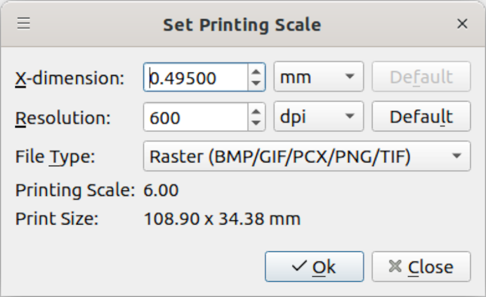Increment Resolution using the up arrow
486x297 pixels.
point(256,111)
